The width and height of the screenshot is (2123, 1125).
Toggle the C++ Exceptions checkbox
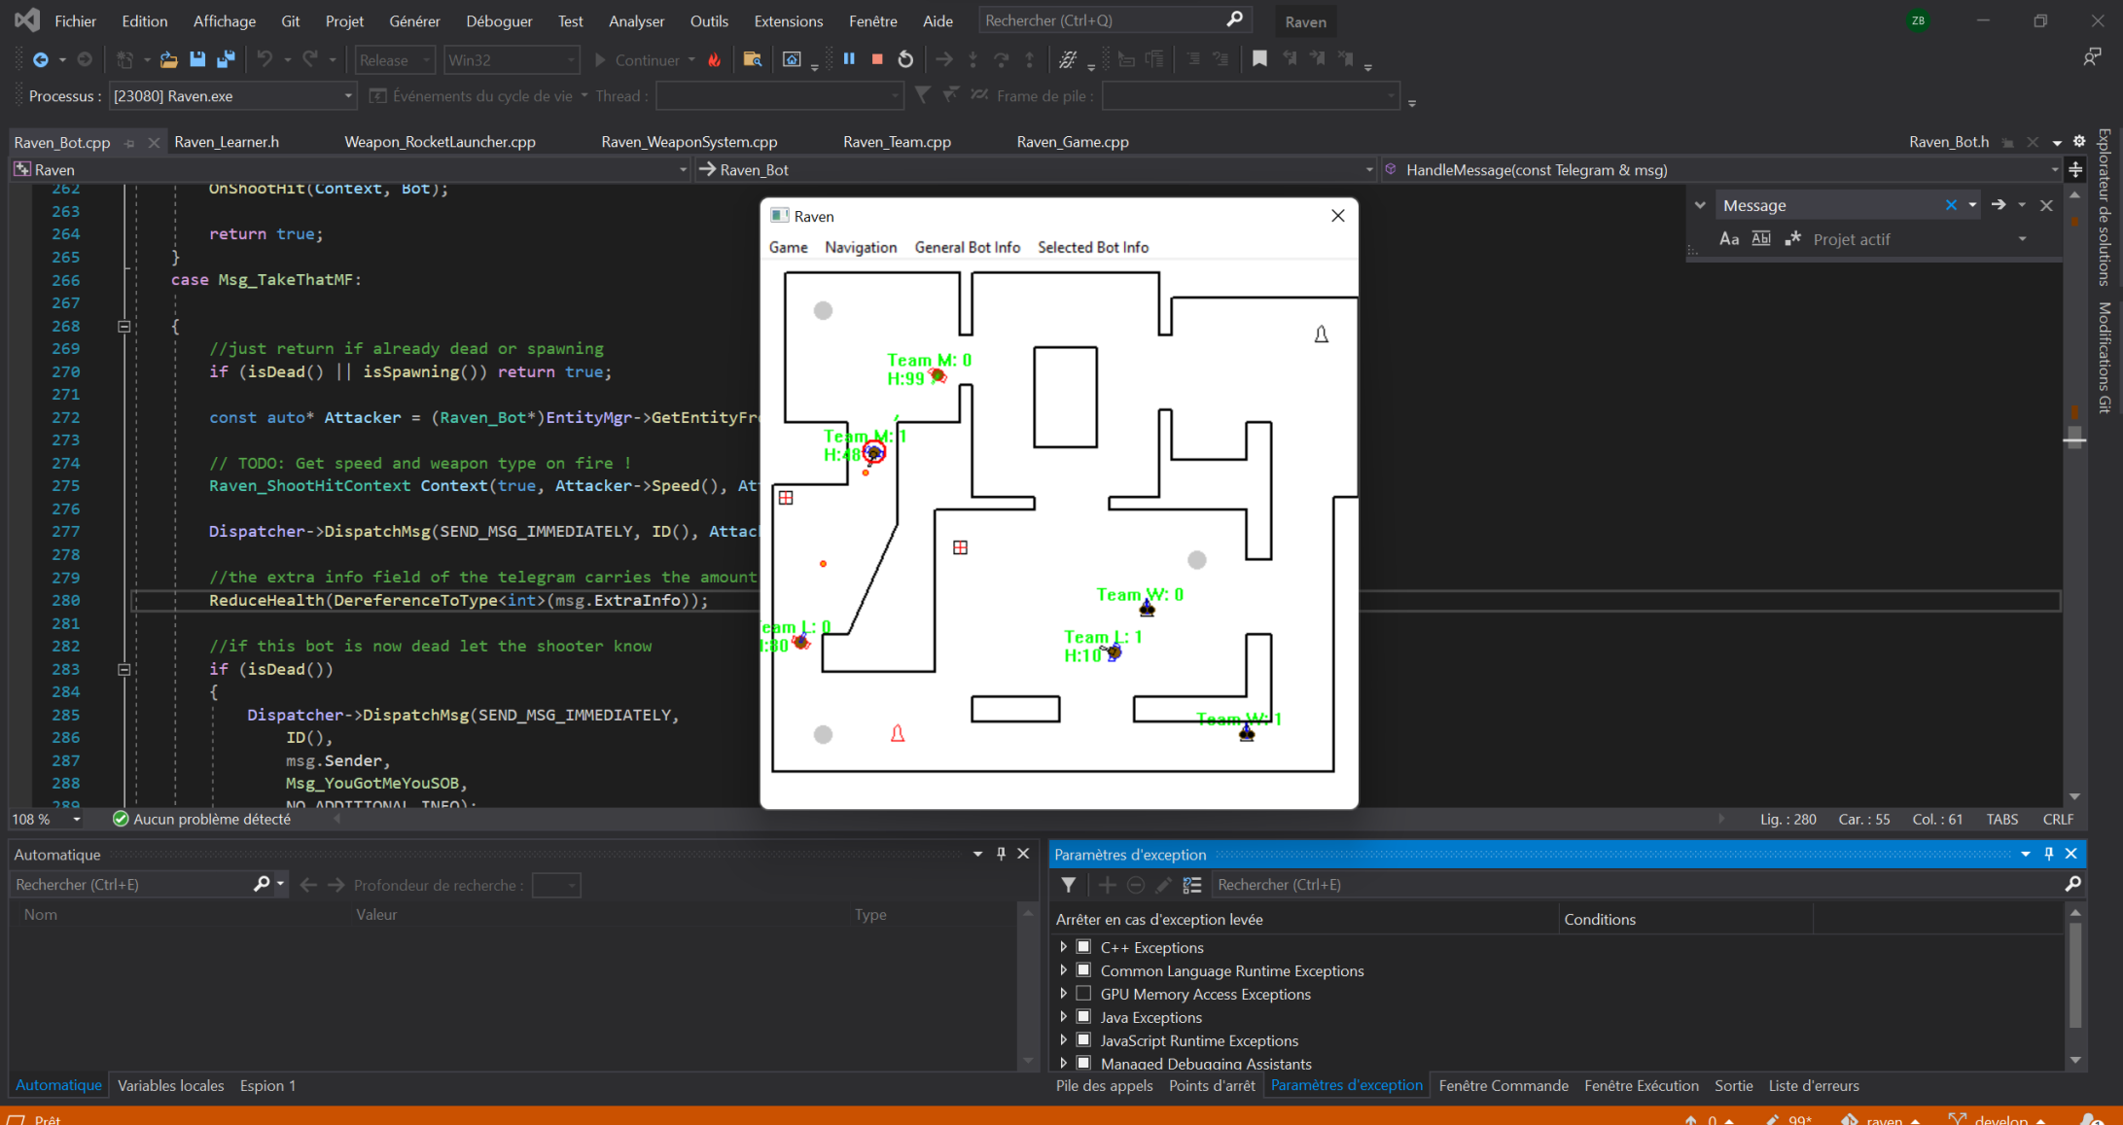click(1083, 947)
